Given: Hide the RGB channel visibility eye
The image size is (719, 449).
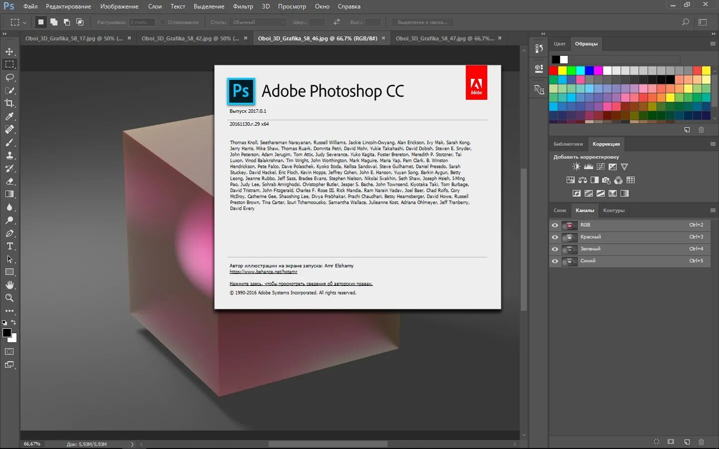Looking at the screenshot, I should click(555, 225).
